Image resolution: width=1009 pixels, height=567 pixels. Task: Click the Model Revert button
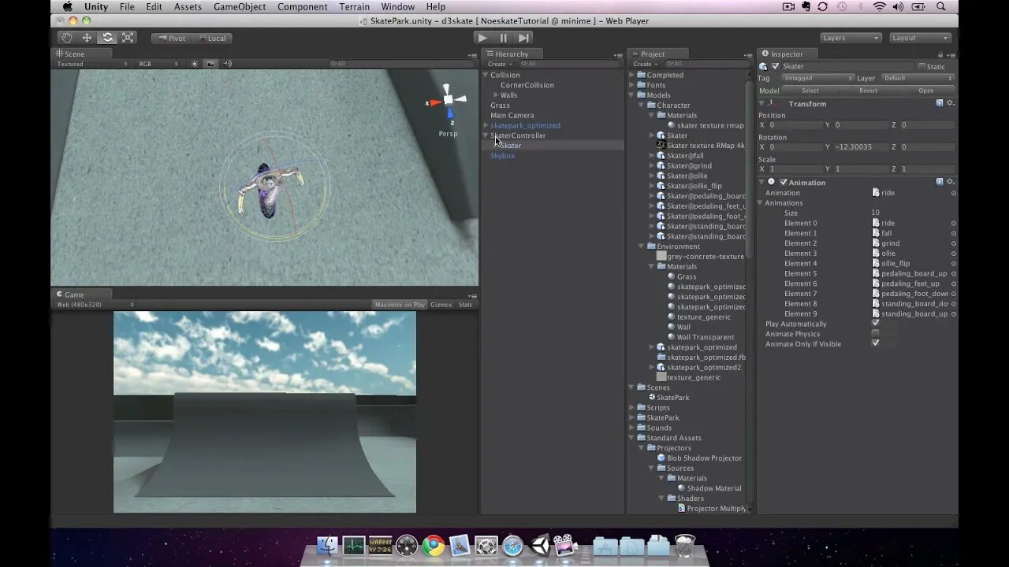click(868, 91)
